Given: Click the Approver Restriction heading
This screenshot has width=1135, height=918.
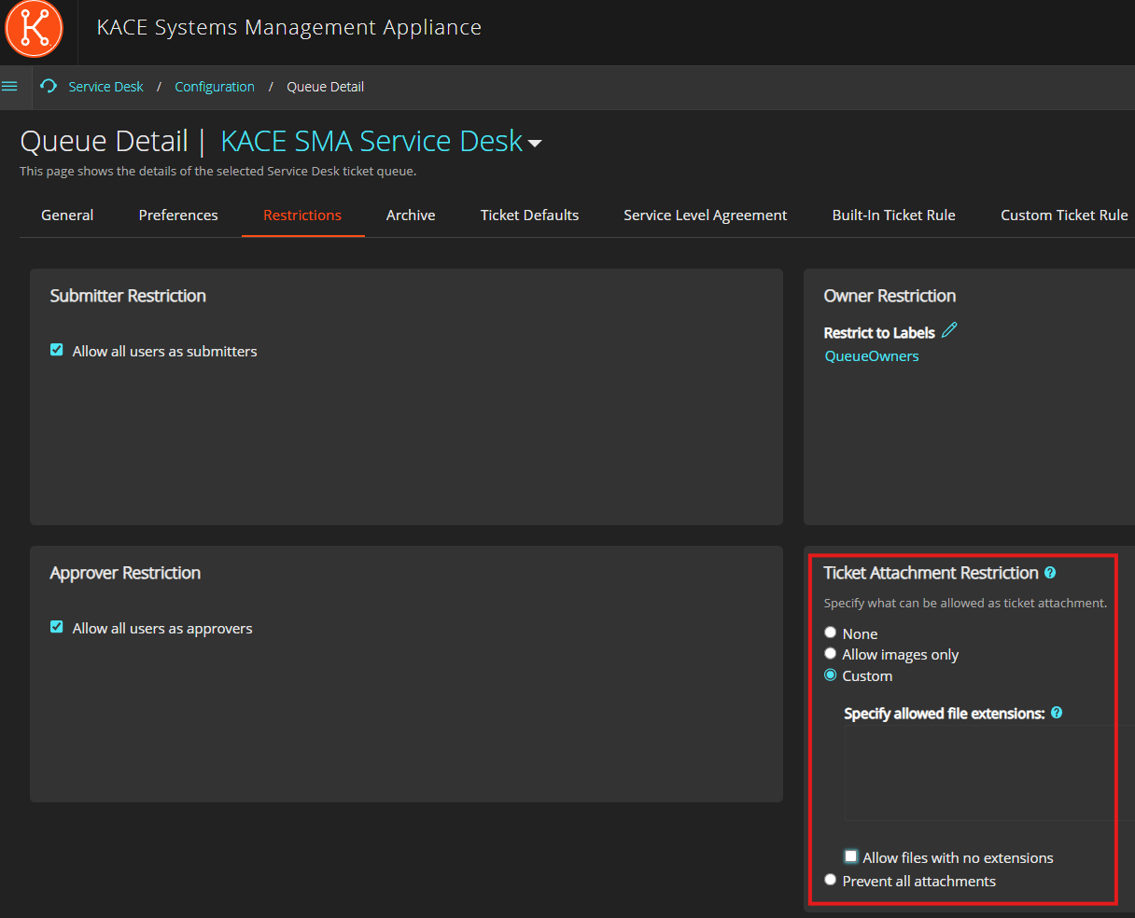Looking at the screenshot, I should [125, 573].
